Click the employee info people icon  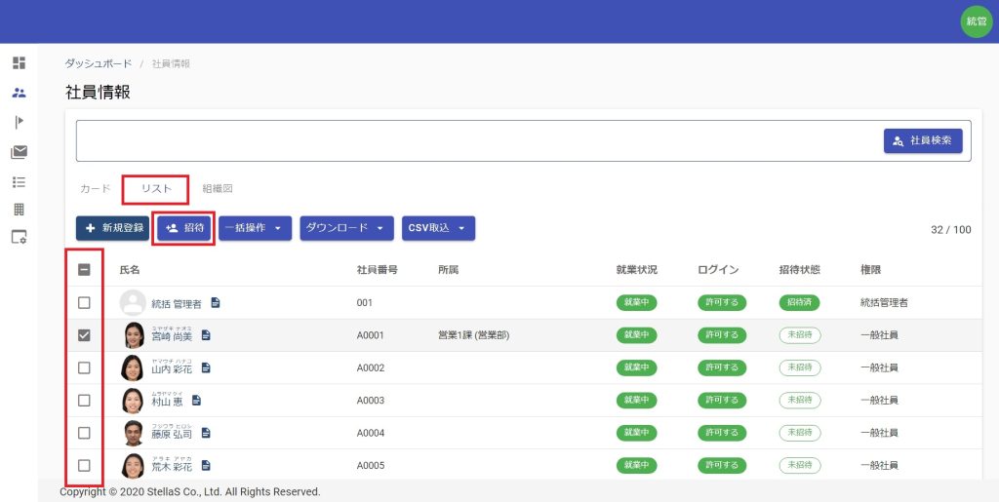coord(19,93)
